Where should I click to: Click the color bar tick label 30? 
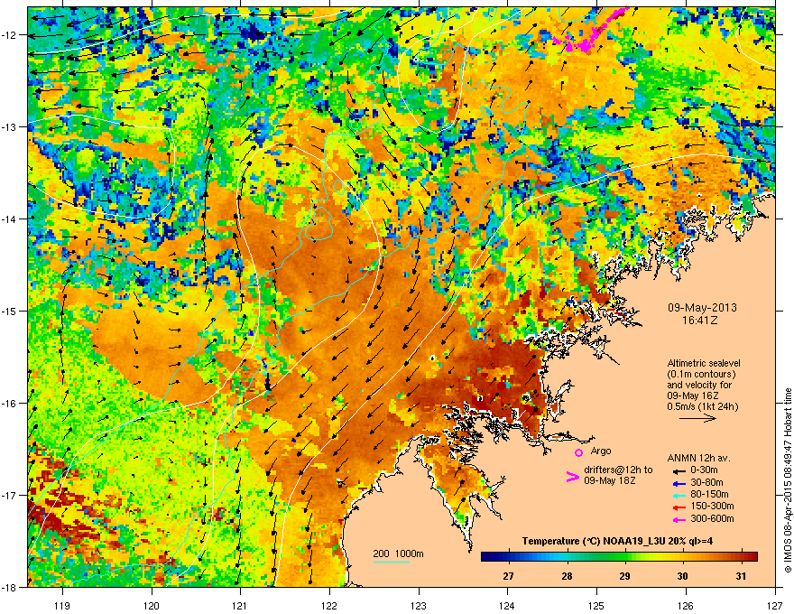coord(683,576)
